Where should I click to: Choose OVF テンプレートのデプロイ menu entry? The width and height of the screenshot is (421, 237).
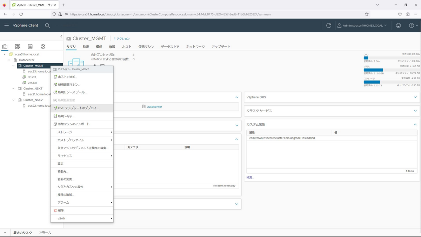(82, 108)
